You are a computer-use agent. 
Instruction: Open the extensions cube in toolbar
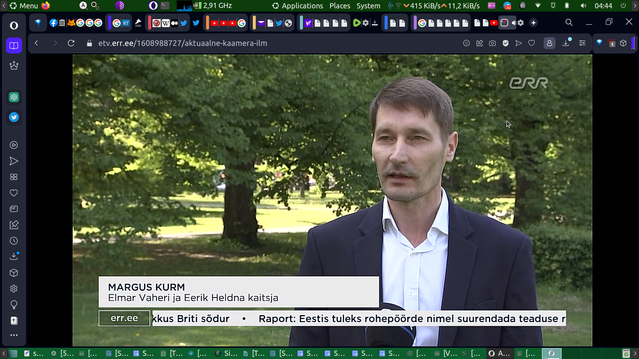[623, 43]
